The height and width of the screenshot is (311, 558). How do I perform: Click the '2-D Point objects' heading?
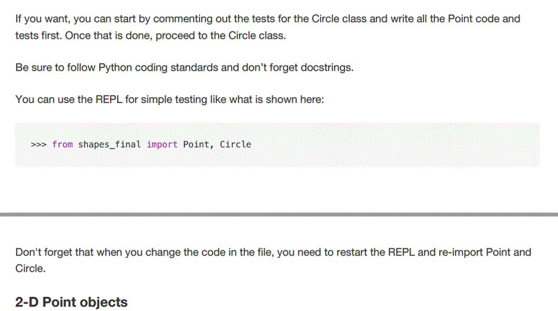[71, 302]
